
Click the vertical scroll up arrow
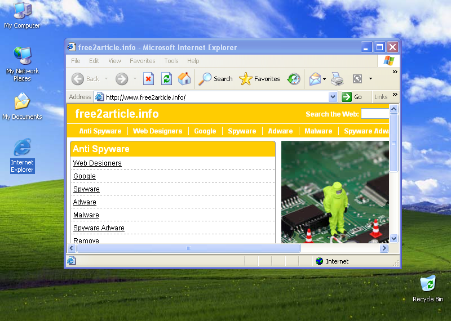(x=393, y=109)
